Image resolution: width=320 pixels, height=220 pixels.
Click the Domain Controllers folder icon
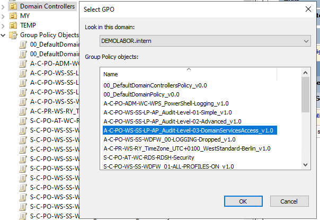pyautogui.click(x=13, y=6)
